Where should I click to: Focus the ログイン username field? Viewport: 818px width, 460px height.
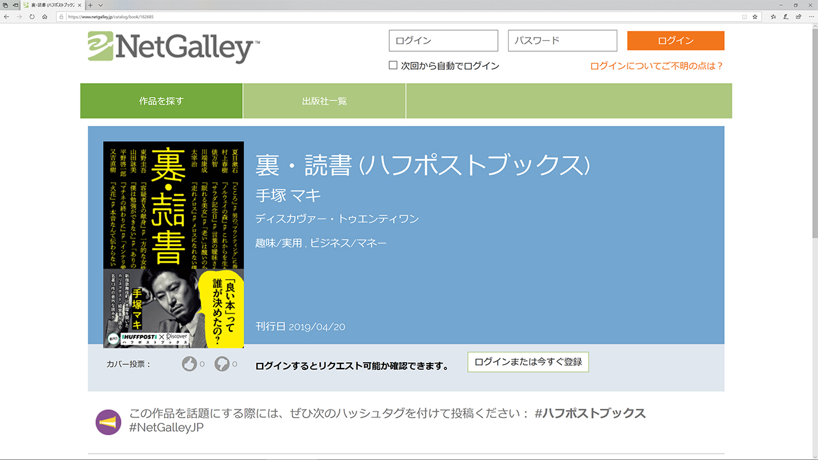click(444, 41)
